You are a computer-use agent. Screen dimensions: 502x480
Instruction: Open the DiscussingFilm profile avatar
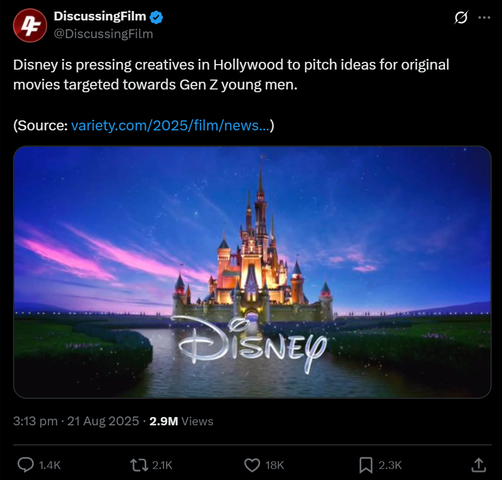click(x=30, y=25)
